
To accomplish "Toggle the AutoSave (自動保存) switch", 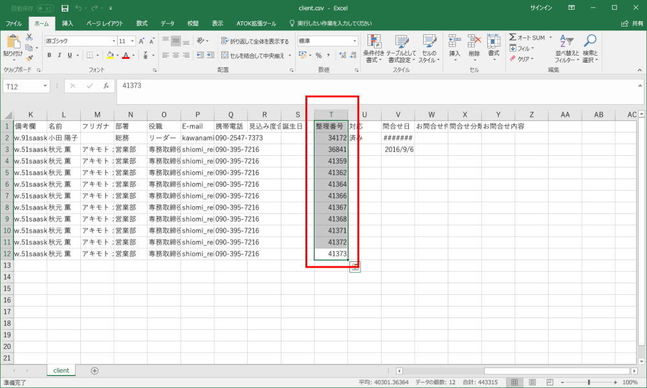I will tap(45, 8).
